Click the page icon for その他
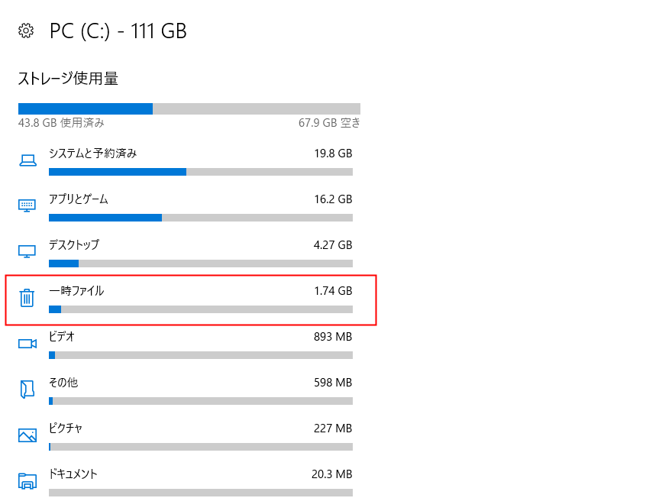Viewport: 646px width, 498px height. [x=27, y=389]
